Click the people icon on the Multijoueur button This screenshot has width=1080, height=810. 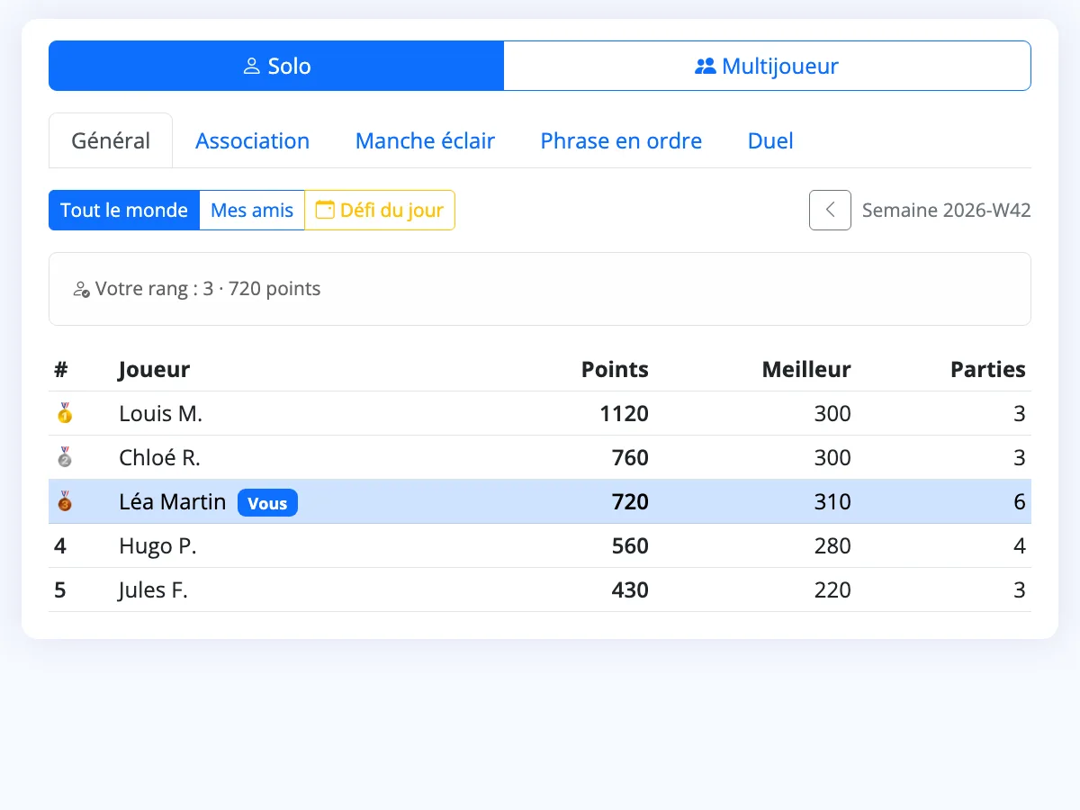click(x=706, y=67)
